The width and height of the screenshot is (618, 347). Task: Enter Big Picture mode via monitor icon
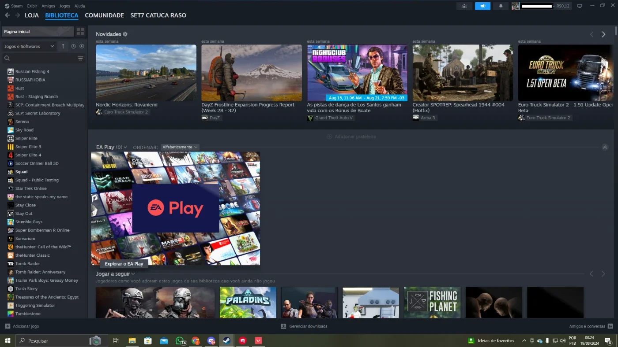(580, 6)
